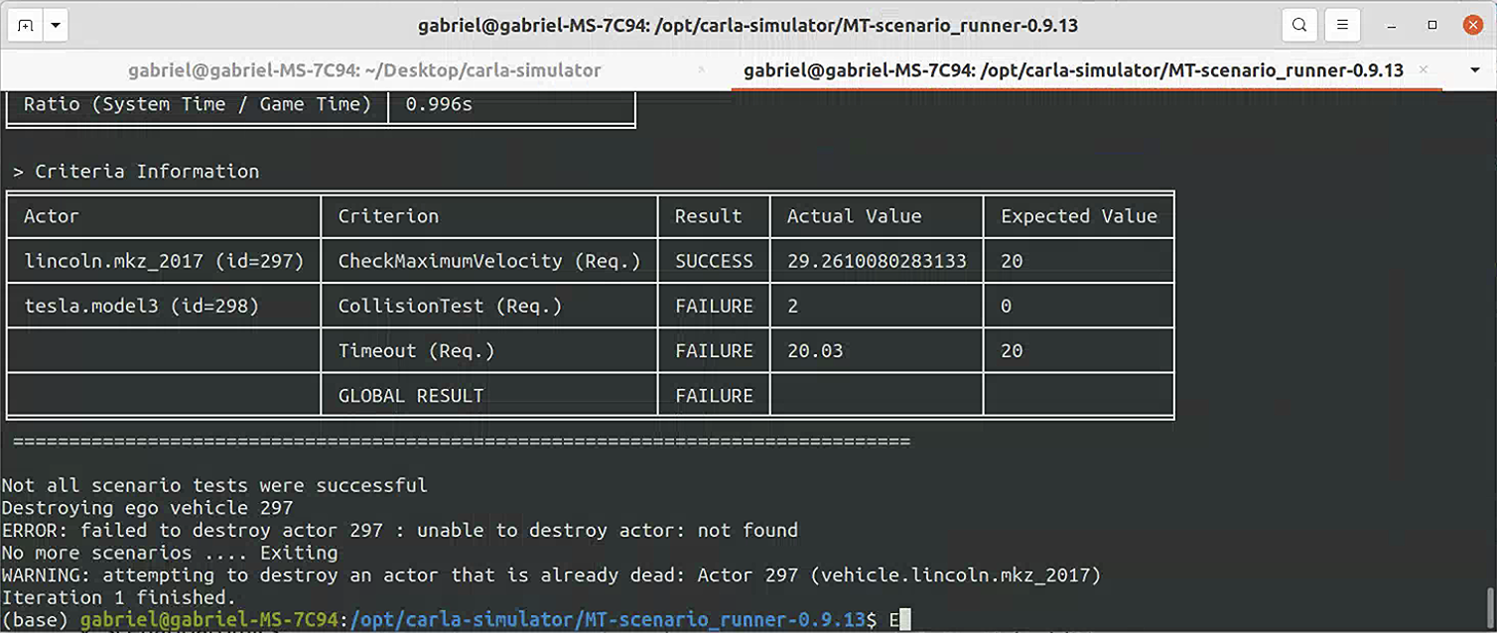Click the maximize window control
The width and height of the screenshot is (1497, 633).
(1430, 25)
